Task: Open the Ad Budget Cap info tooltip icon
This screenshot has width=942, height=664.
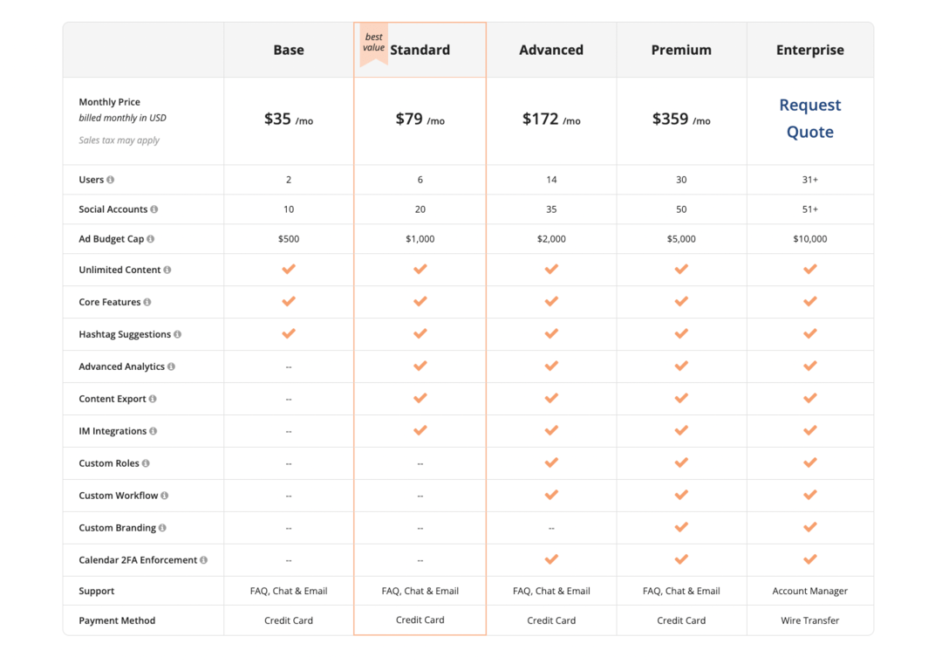Action: (150, 239)
